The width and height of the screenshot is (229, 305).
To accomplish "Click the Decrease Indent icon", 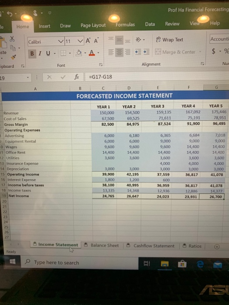I will tap(138, 52).
